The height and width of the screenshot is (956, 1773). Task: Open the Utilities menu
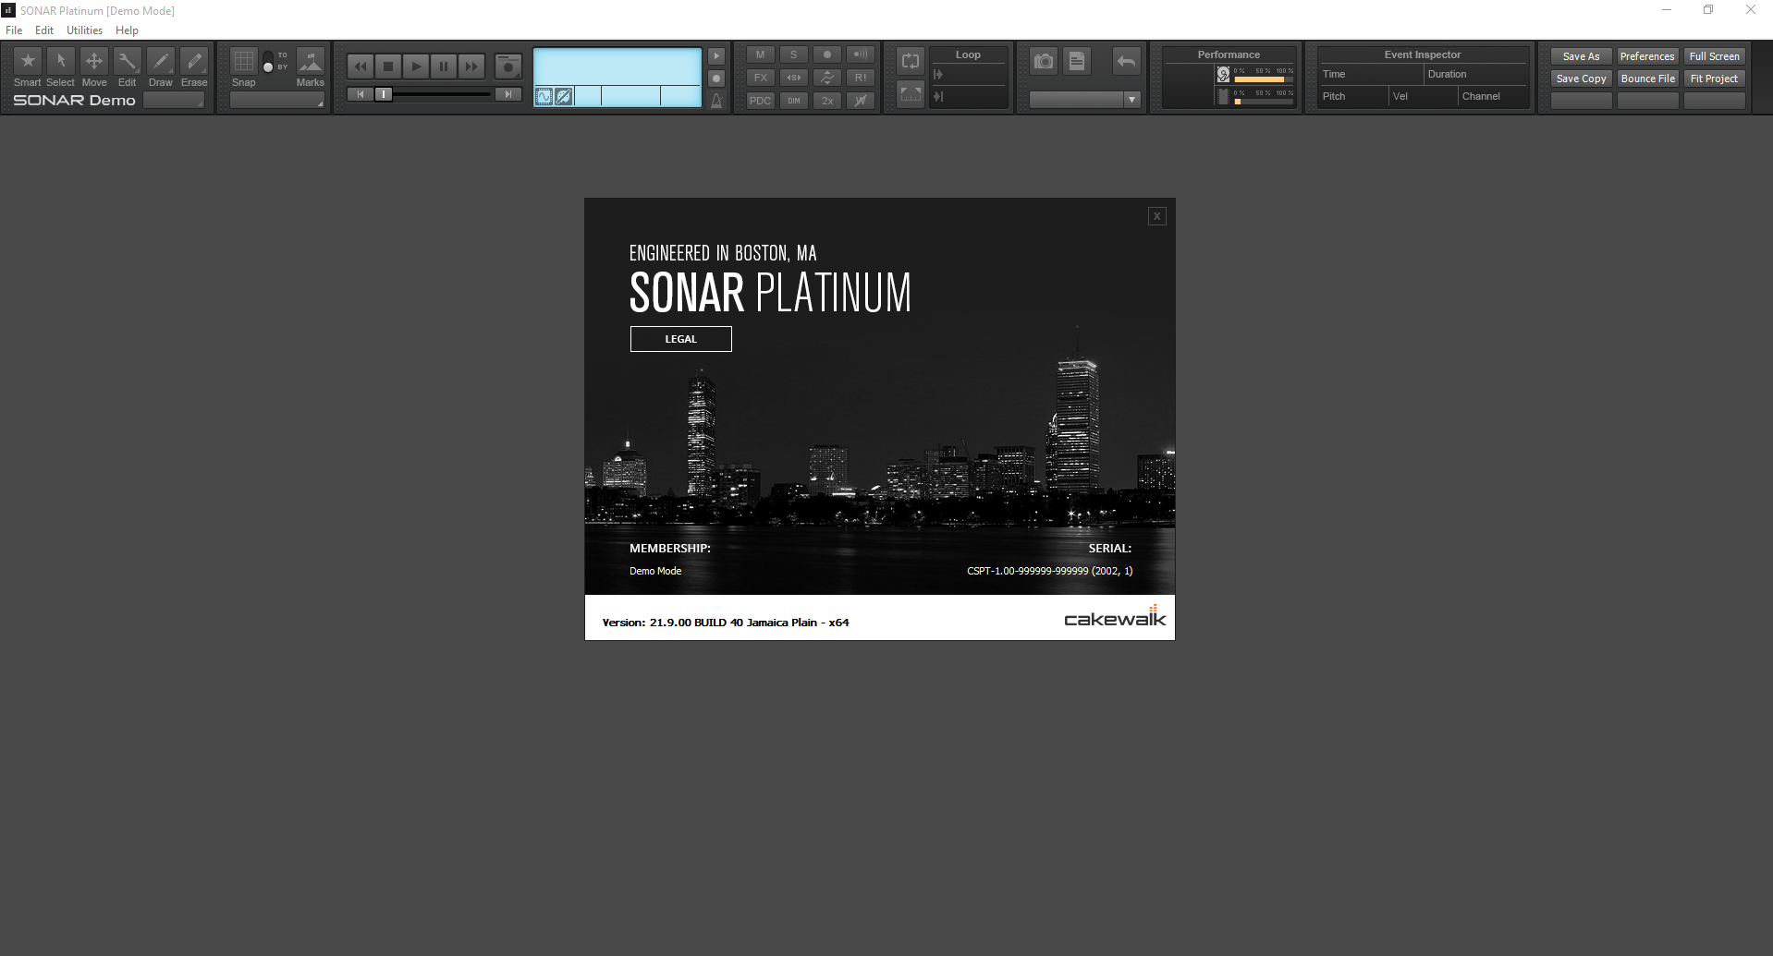pyautogui.click(x=84, y=30)
